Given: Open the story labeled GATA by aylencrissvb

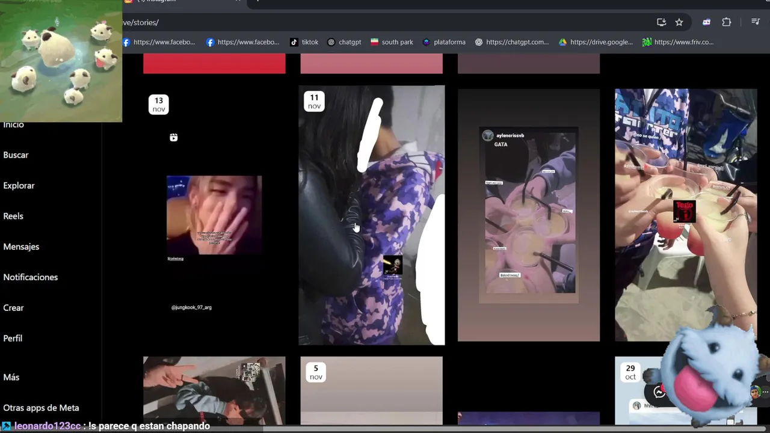Looking at the screenshot, I should (x=529, y=215).
